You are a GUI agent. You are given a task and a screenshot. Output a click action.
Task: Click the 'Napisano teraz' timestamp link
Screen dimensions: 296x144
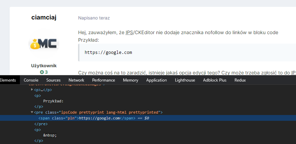[x=94, y=18]
